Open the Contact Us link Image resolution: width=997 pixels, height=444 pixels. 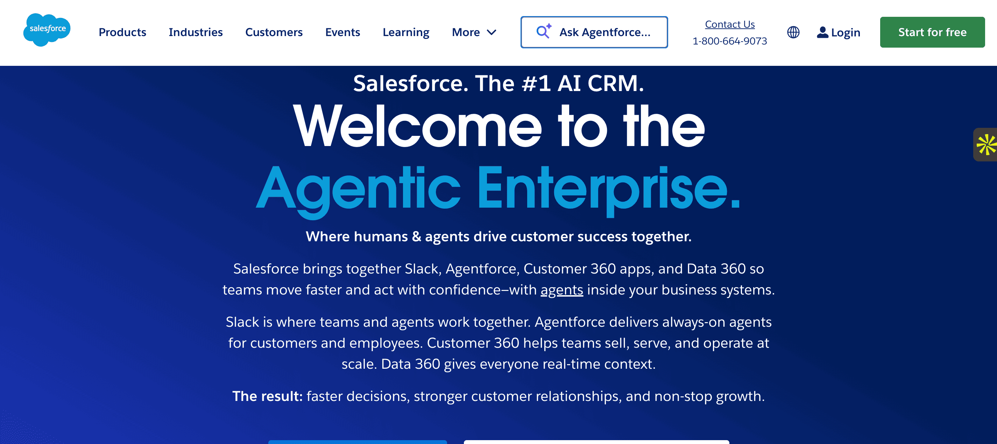click(x=730, y=24)
